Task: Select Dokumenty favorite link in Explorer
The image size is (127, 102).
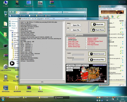Action: point(14,21)
